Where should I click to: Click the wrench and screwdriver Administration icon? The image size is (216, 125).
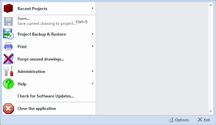8,71
